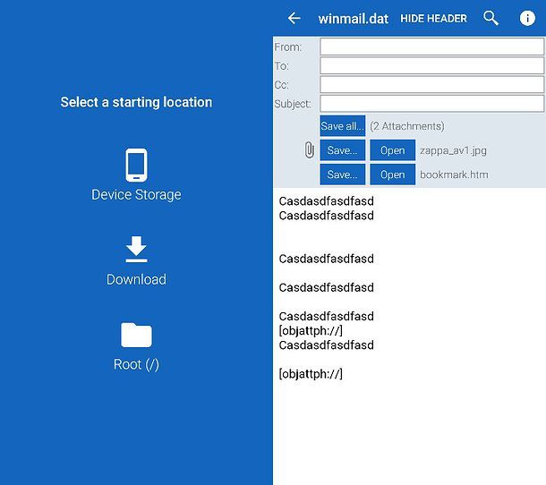Click the Subject input field
Image resolution: width=546 pixels, height=485 pixels.
click(431, 104)
